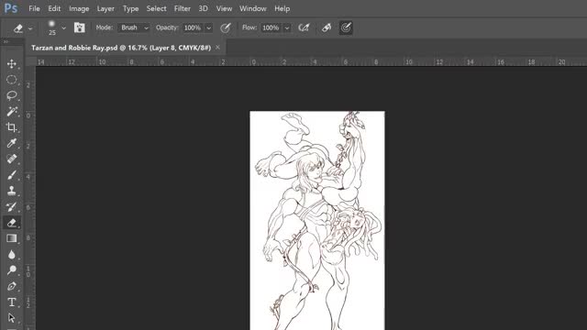Expand the tools panel with double-arrow
The width and height of the screenshot is (587, 330).
pos(6,41)
